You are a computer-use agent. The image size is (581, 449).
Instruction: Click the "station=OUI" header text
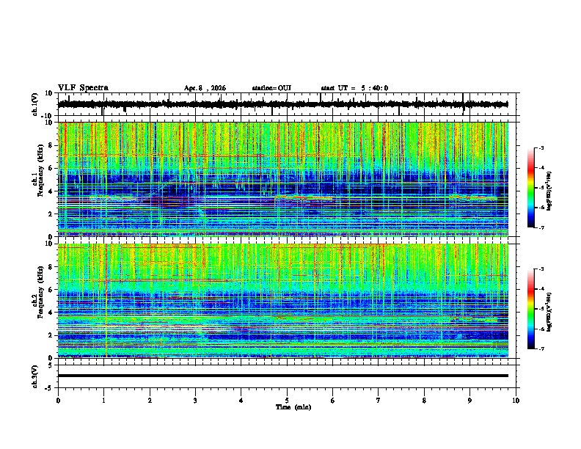pos(271,88)
